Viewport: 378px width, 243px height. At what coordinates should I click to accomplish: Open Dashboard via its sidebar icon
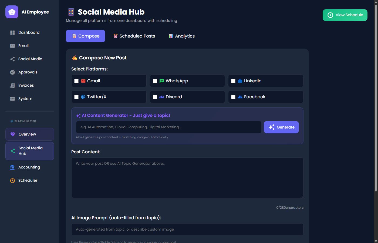pyautogui.click(x=12, y=33)
